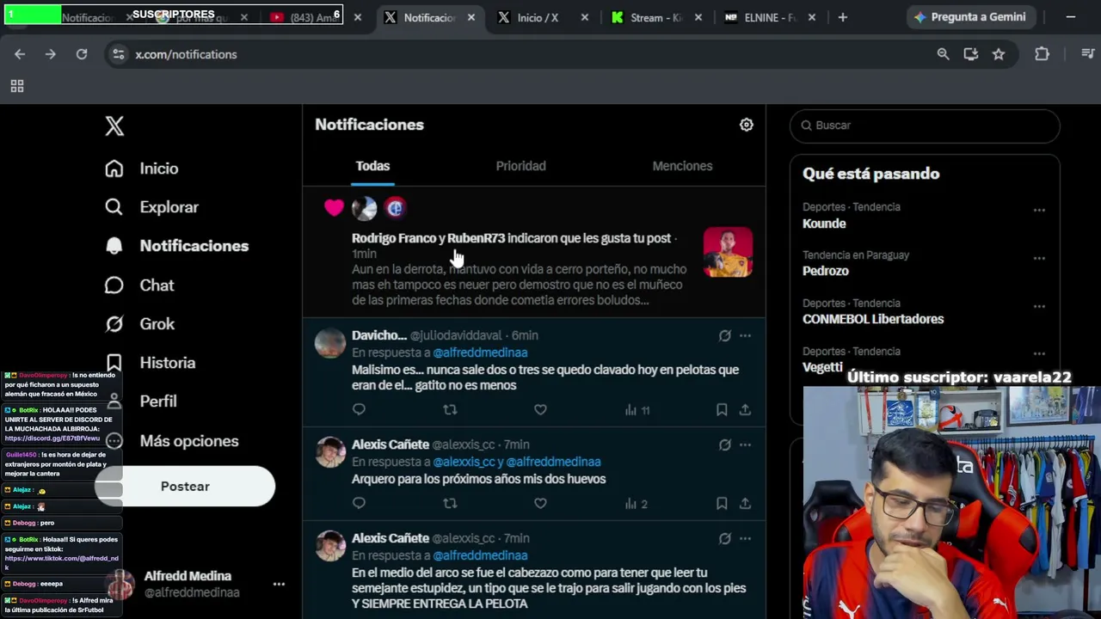Click the x.com/notifications address bar
This screenshot has width=1101, height=619.
[516, 54]
